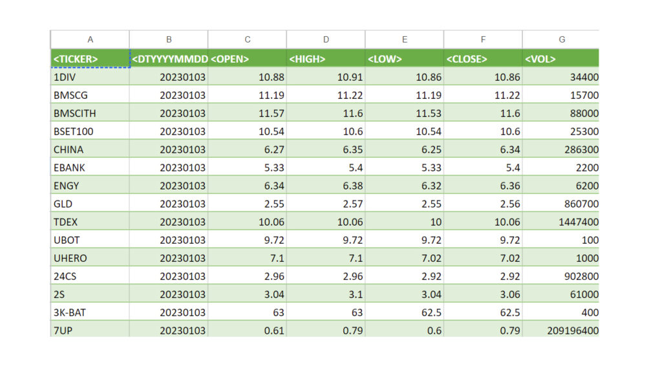Select the 24CS ticker cell
The height and width of the screenshot is (388, 662).
[90, 277]
